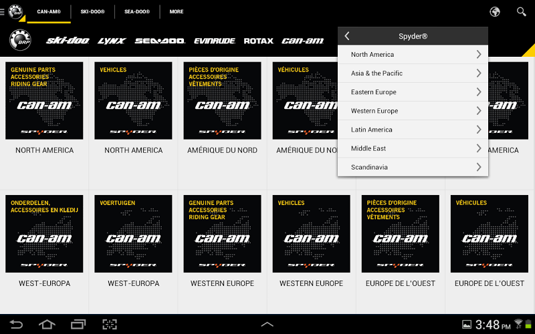Tap the battery status icon

tap(528, 324)
